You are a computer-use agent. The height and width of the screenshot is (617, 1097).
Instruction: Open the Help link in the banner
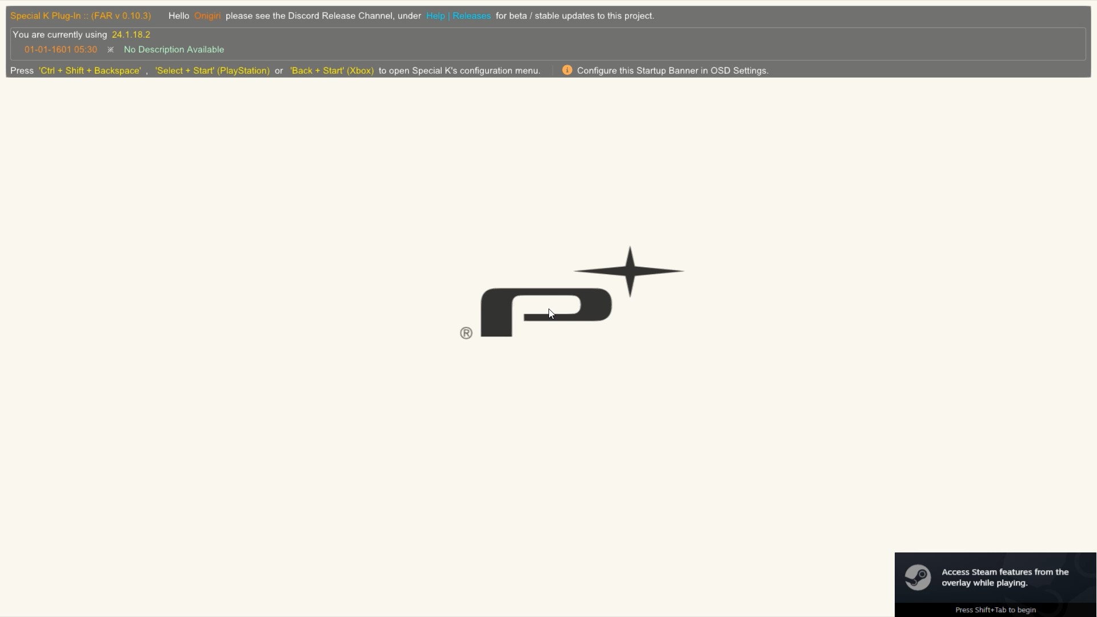tap(435, 16)
